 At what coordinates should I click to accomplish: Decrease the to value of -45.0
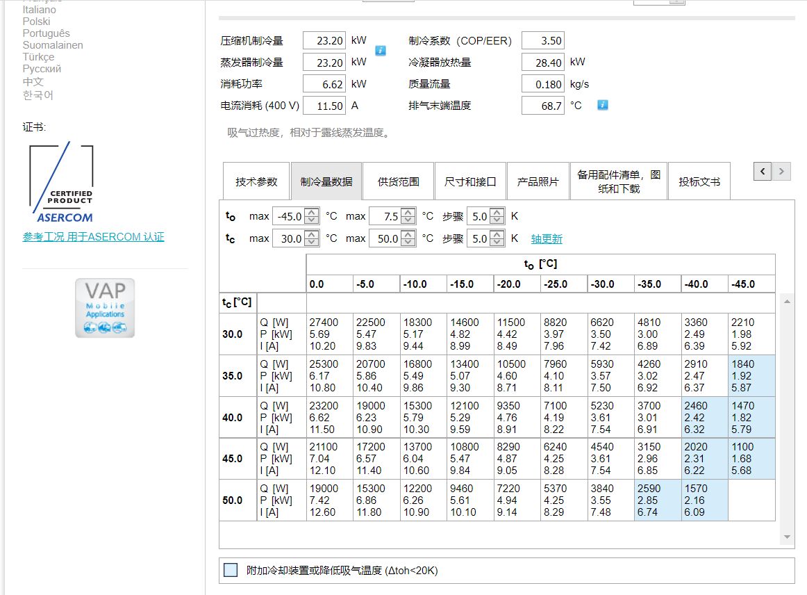point(311,220)
